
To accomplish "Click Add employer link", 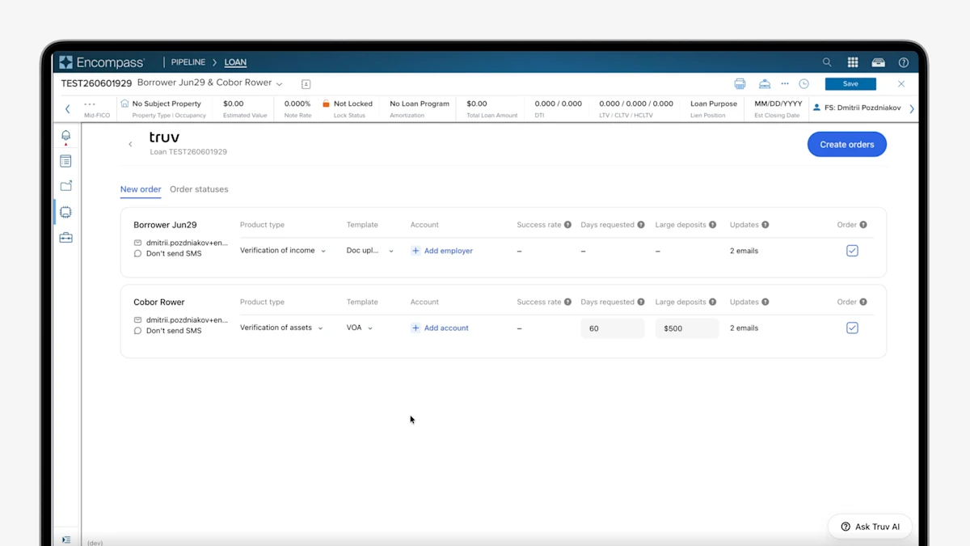I will (442, 251).
